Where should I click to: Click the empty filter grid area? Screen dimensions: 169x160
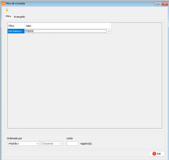[85, 81]
